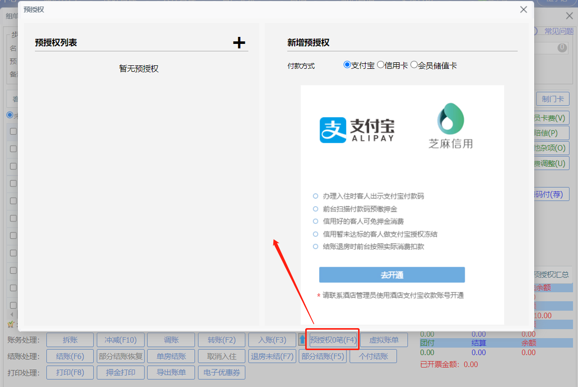578x387 pixels.
Task: Click the 团付 column header
Action: [x=427, y=343]
